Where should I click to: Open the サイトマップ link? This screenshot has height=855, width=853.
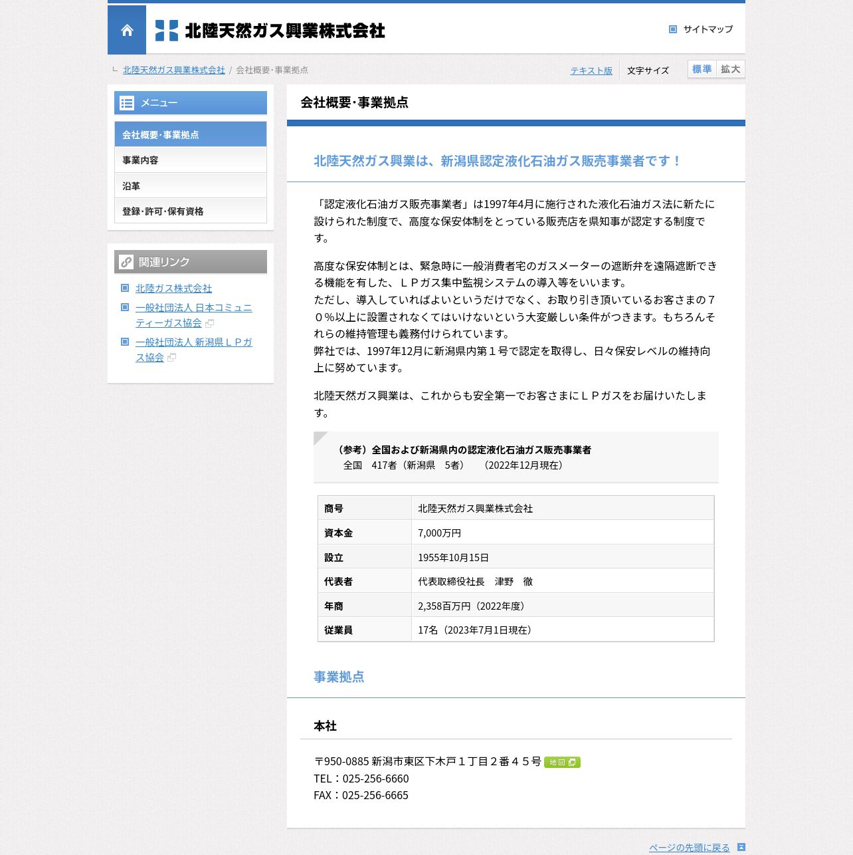pyautogui.click(x=708, y=29)
